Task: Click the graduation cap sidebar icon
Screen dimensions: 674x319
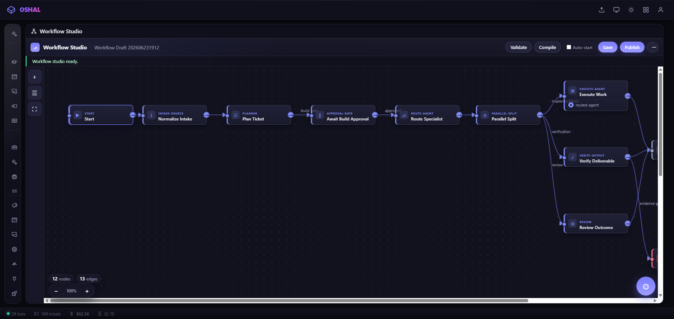Action: (14, 62)
